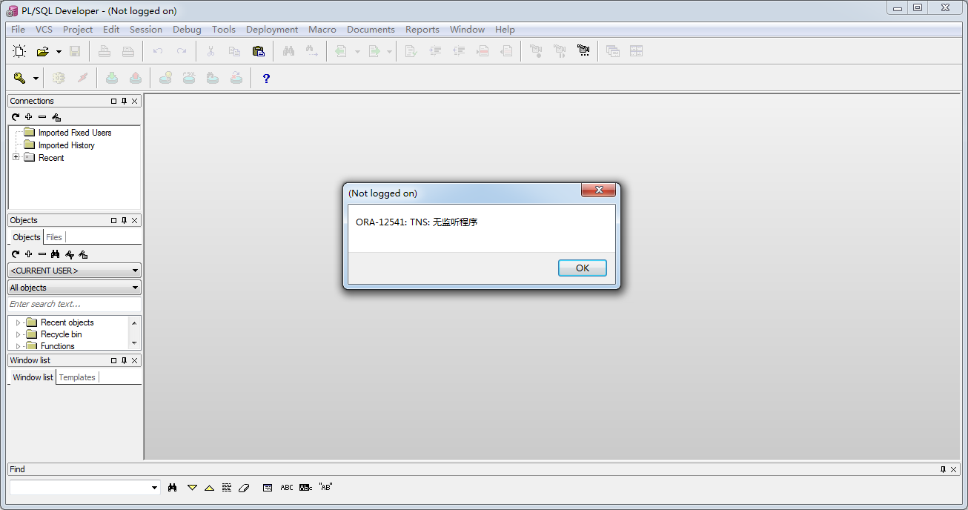
Task: Click the Log on key icon
Action: coord(20,78)
